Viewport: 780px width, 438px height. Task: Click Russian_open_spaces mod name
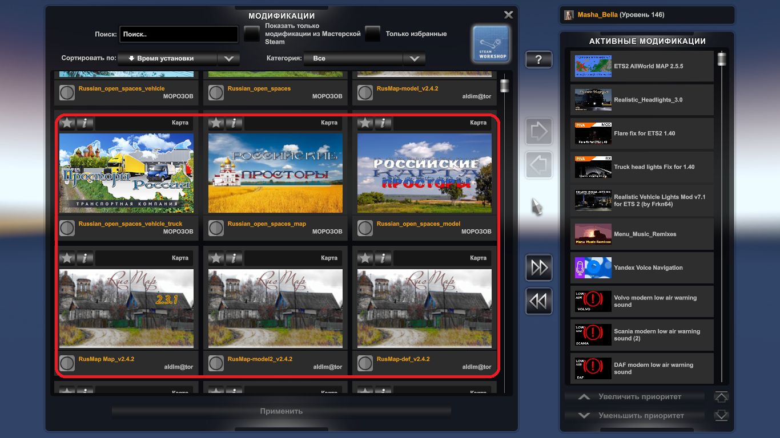click(259, 88)
